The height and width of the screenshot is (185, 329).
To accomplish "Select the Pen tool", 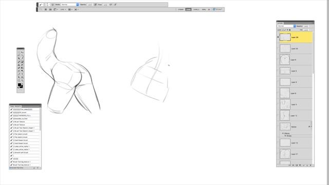I will pyautogui.click(x=19, y=74).
